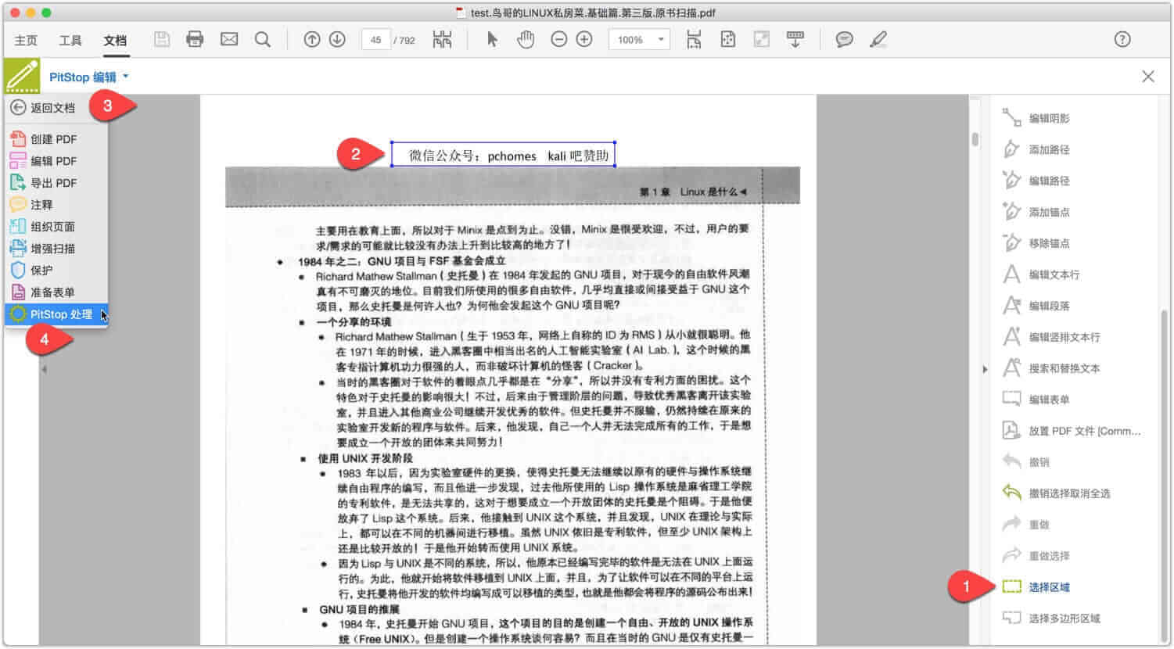The image size is (1174, 649).
Task: Click the 添加路径 tool
Action: (1036, 149)
